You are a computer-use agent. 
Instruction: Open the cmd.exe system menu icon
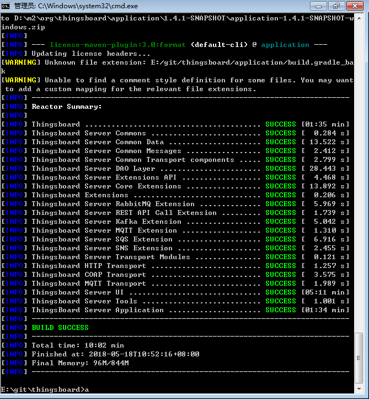[6, 6]
